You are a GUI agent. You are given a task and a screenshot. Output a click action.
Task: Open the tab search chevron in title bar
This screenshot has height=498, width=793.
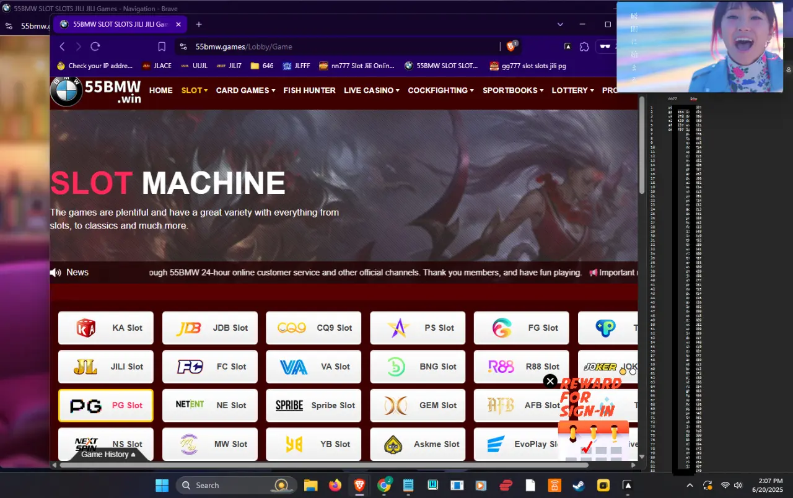tap(560, 24)
